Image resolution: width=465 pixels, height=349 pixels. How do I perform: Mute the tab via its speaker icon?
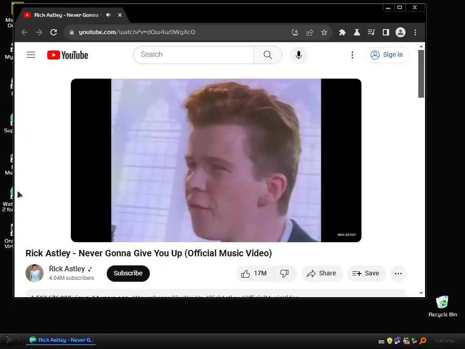click(109, 15)
